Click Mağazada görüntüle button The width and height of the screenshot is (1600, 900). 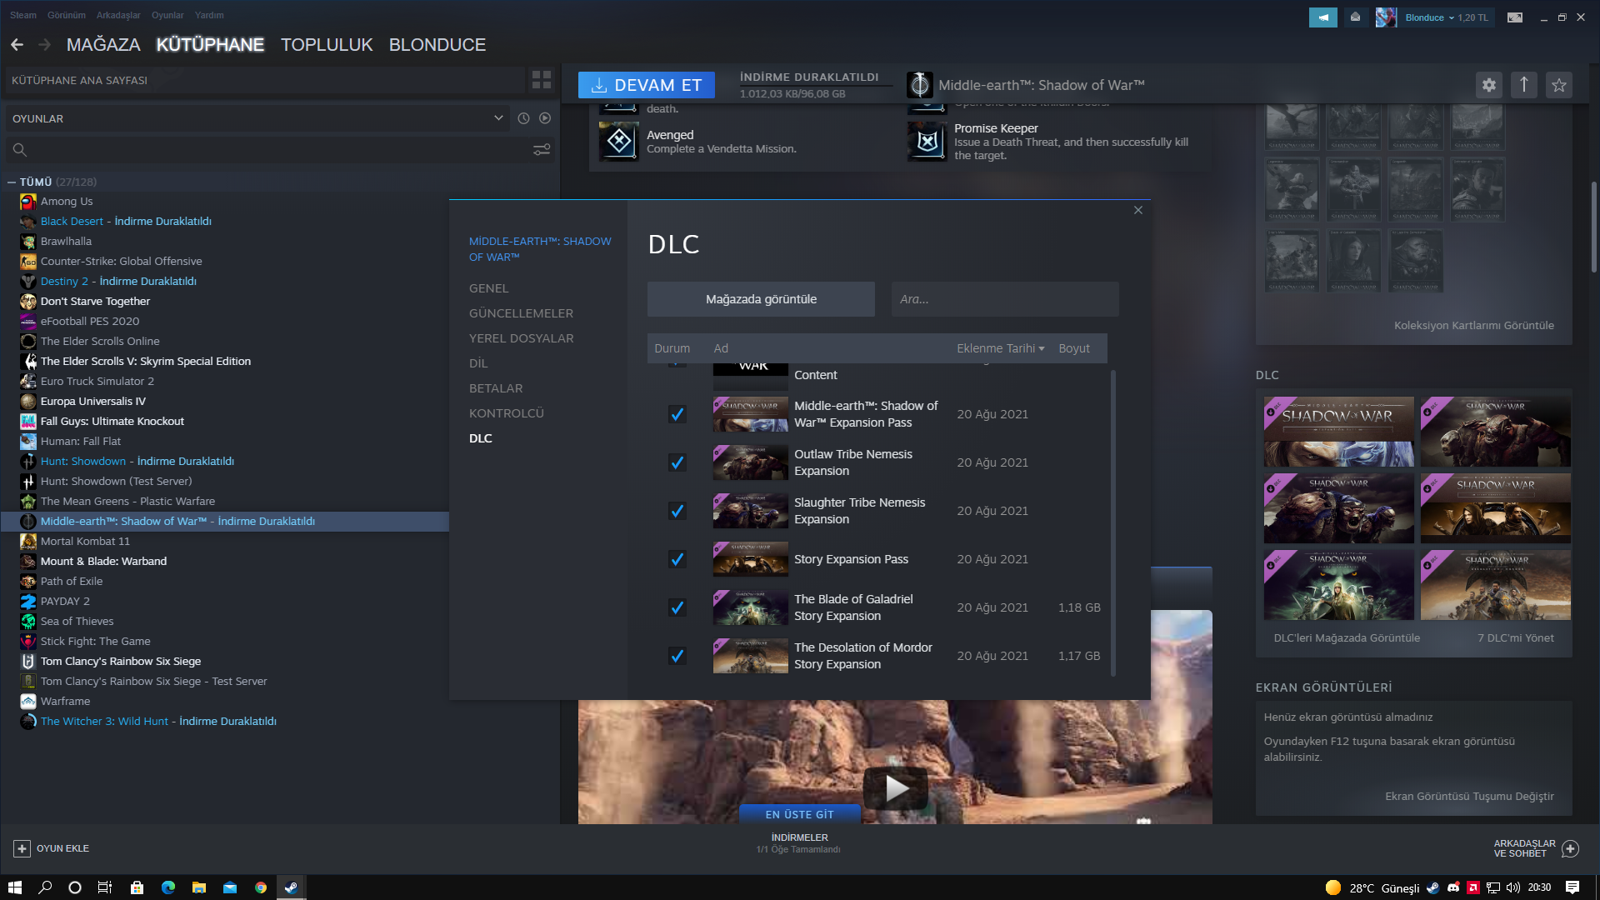click(x=761, y=299)
